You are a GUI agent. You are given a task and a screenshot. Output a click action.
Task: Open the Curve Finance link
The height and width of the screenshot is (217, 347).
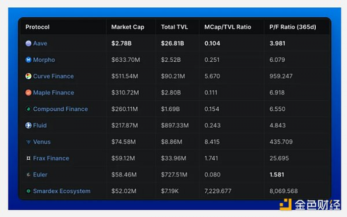54,76
